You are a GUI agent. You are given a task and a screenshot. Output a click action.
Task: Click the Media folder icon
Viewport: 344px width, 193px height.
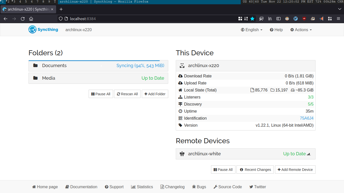point(36,78)
